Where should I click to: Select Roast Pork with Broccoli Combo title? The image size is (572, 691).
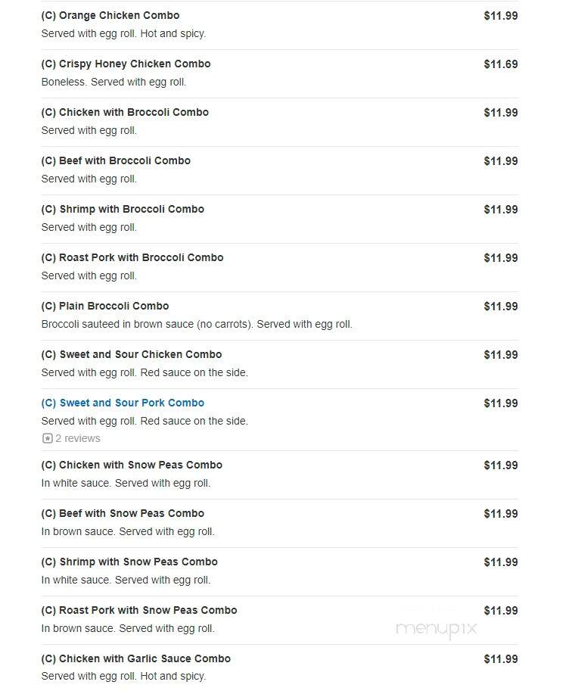[132, 258]
